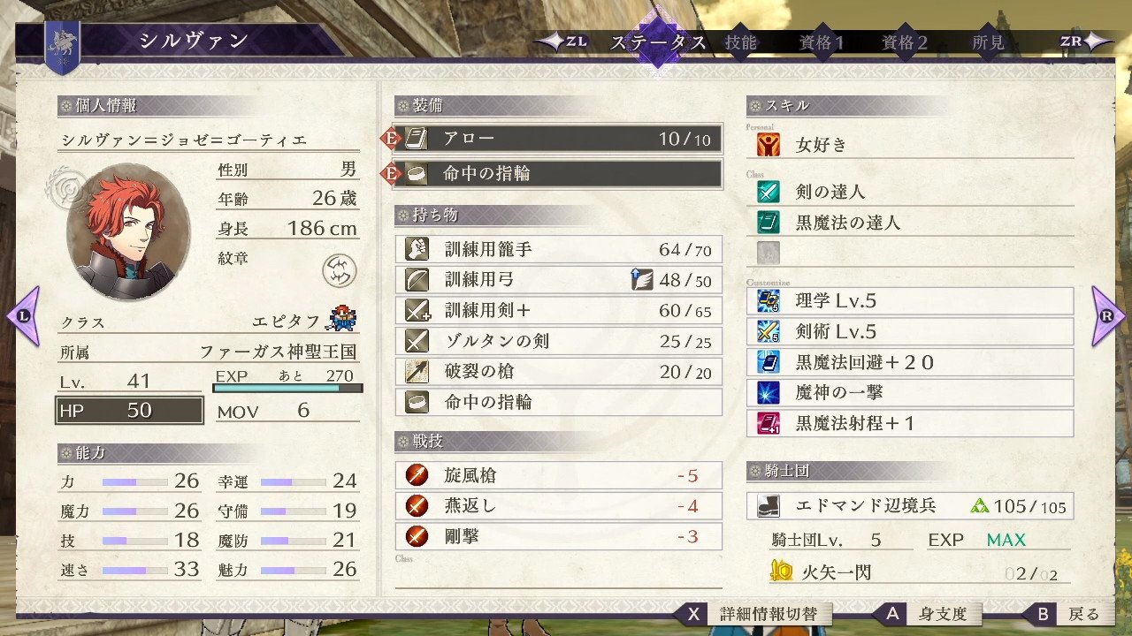Image resolution: width=1132 pixels, height=636 pixels.
Task: Click the 黒魔法の達人 tome skill icon
Action: [x=769, y=222]
